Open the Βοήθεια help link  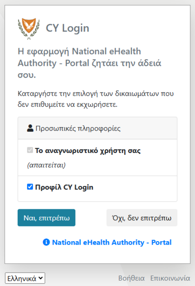(x=131, y=278)
